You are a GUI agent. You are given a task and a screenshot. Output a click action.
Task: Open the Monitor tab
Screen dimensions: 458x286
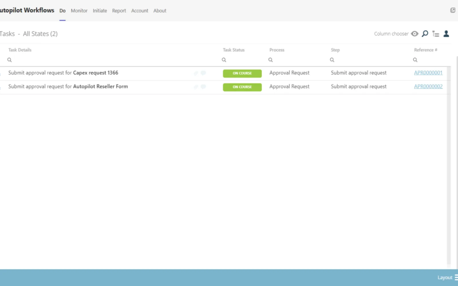(79, 11)
